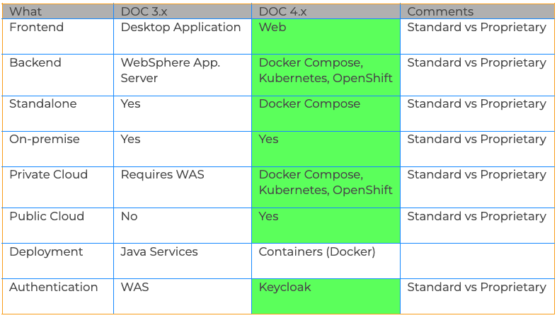
Task: Select the 'Private Cloud' row label
Action: pyautogui.click(x=58, y=187)
